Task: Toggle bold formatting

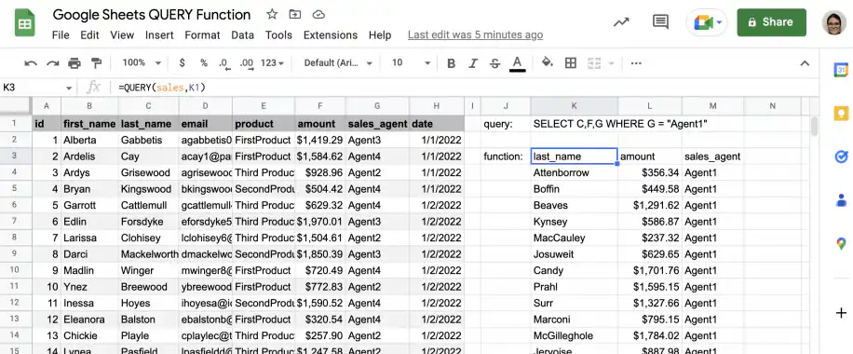Action: click(x=451, y=63)
